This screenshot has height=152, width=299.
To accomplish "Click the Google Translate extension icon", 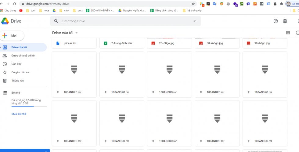I will pyautogui.click(x=215, y=4).
